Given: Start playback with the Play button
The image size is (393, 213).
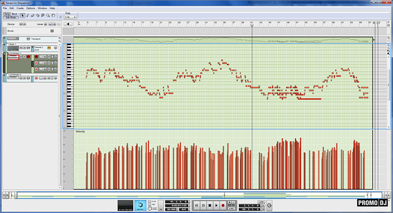Looking at the screenshot, I should coord(216,206).
